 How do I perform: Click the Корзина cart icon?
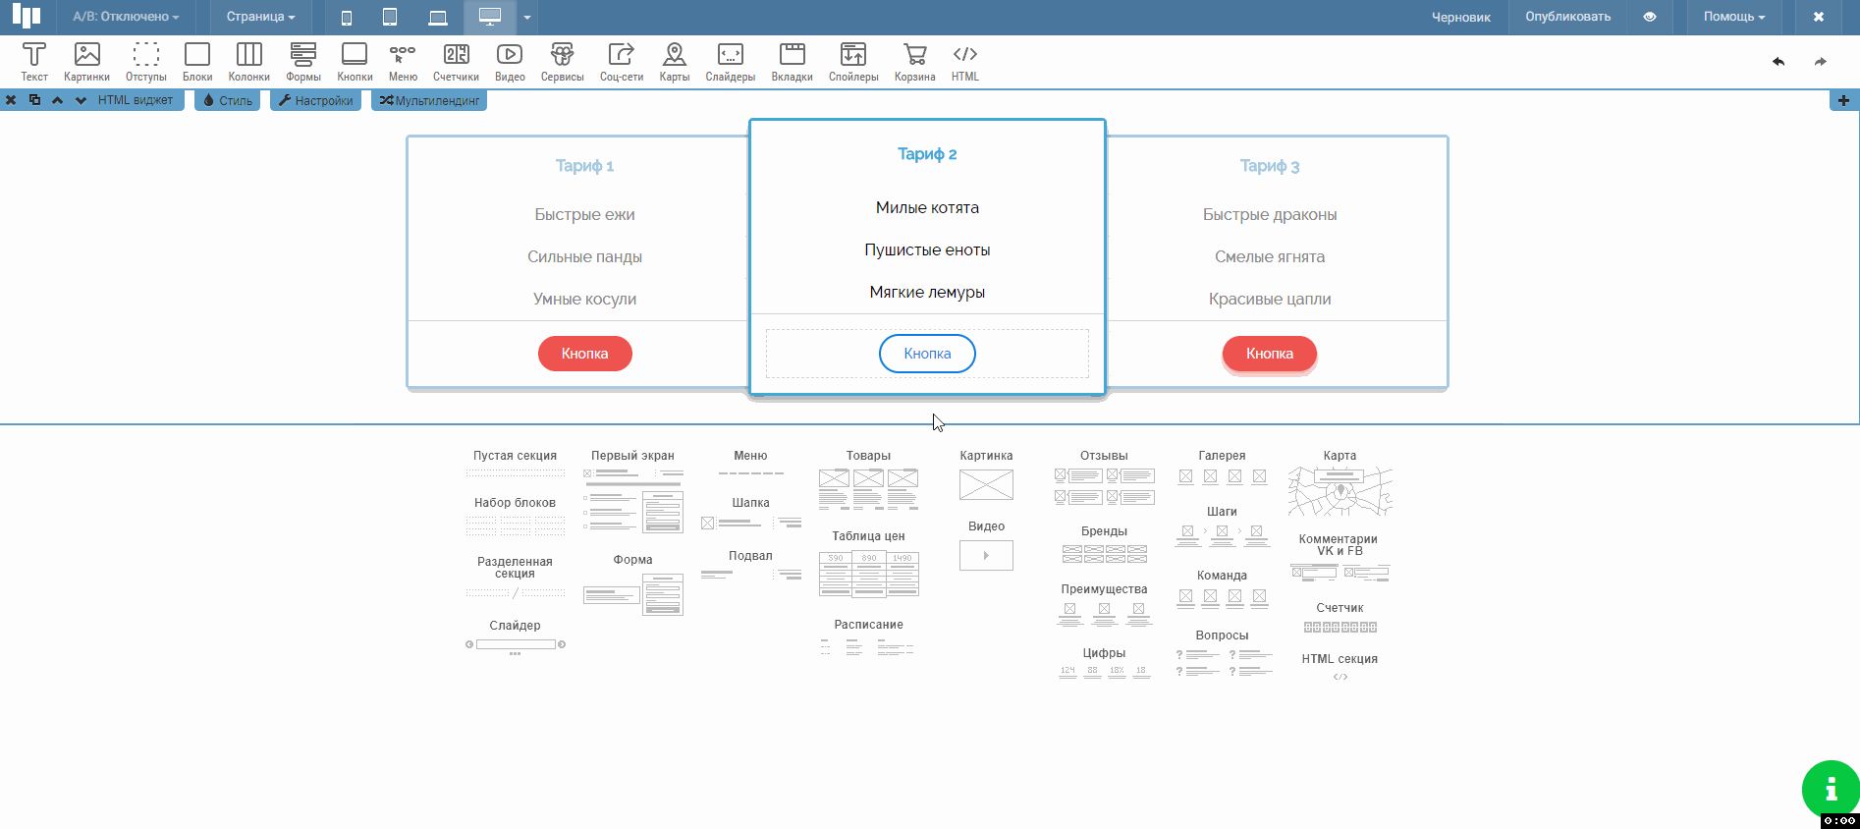[914, 62]
